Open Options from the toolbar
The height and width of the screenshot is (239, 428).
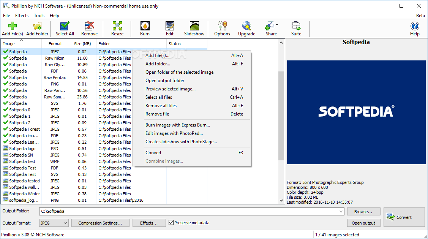(x=222, y=28)
